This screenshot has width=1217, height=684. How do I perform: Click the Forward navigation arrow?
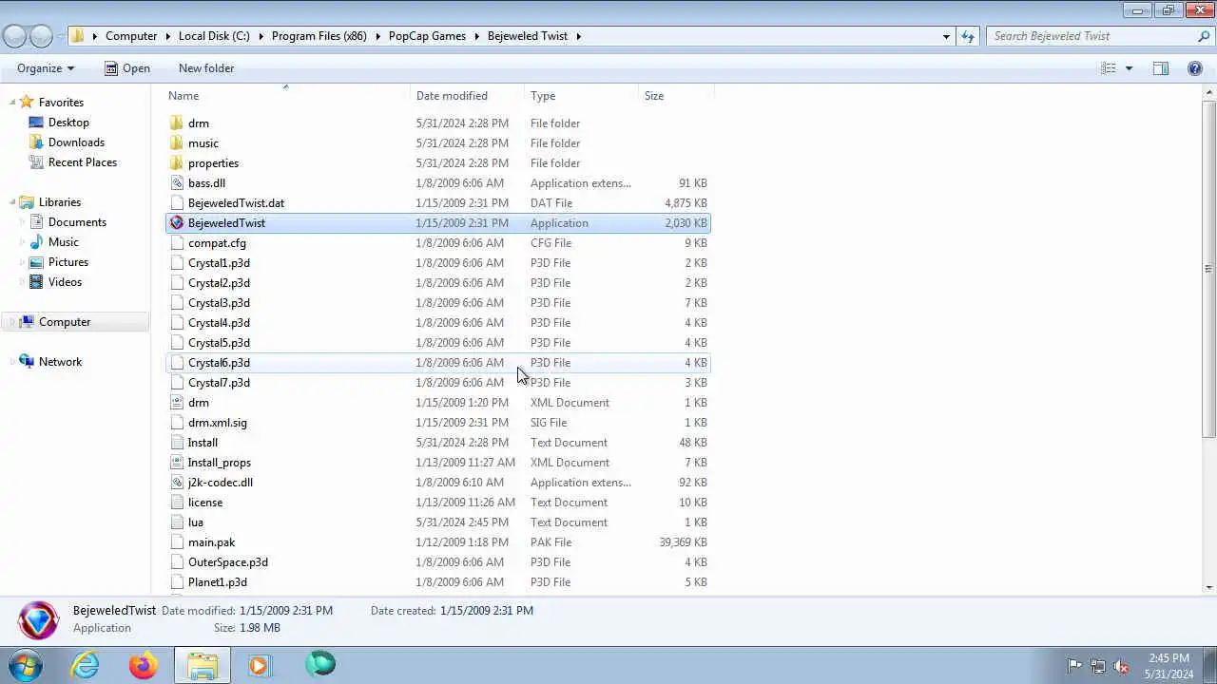click(41, 36)
